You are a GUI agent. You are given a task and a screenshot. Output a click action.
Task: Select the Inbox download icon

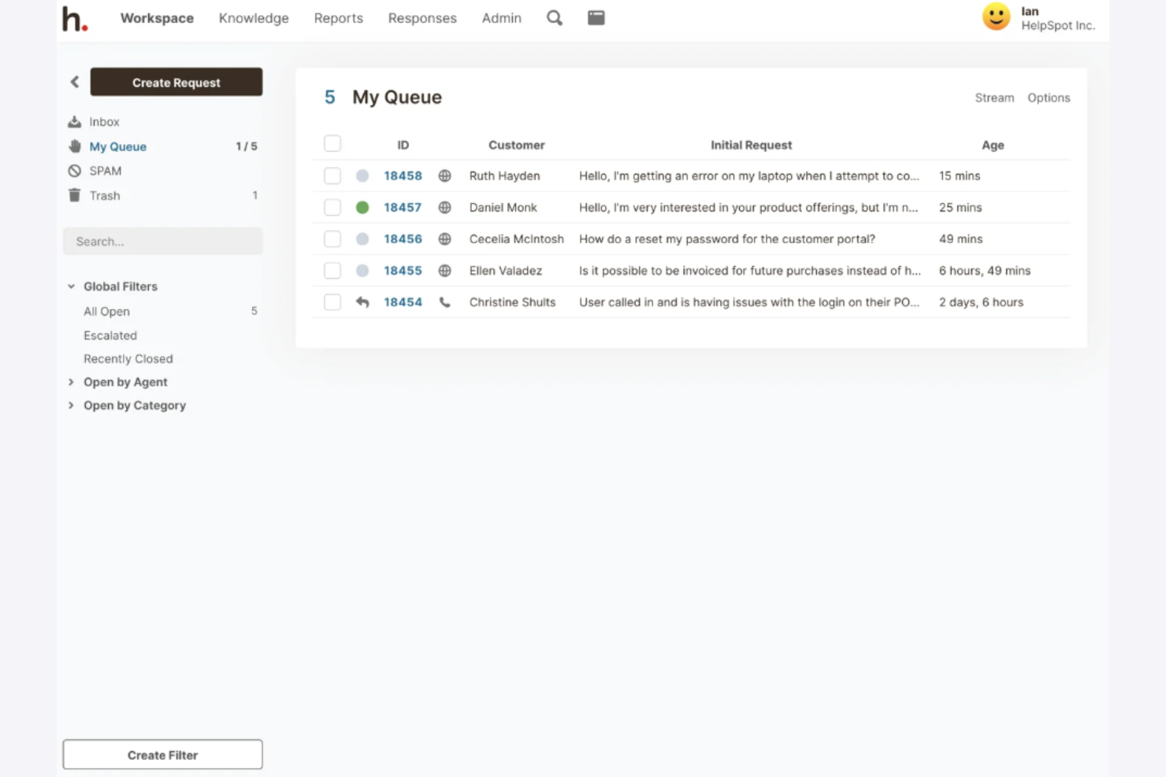click(73, 120)
